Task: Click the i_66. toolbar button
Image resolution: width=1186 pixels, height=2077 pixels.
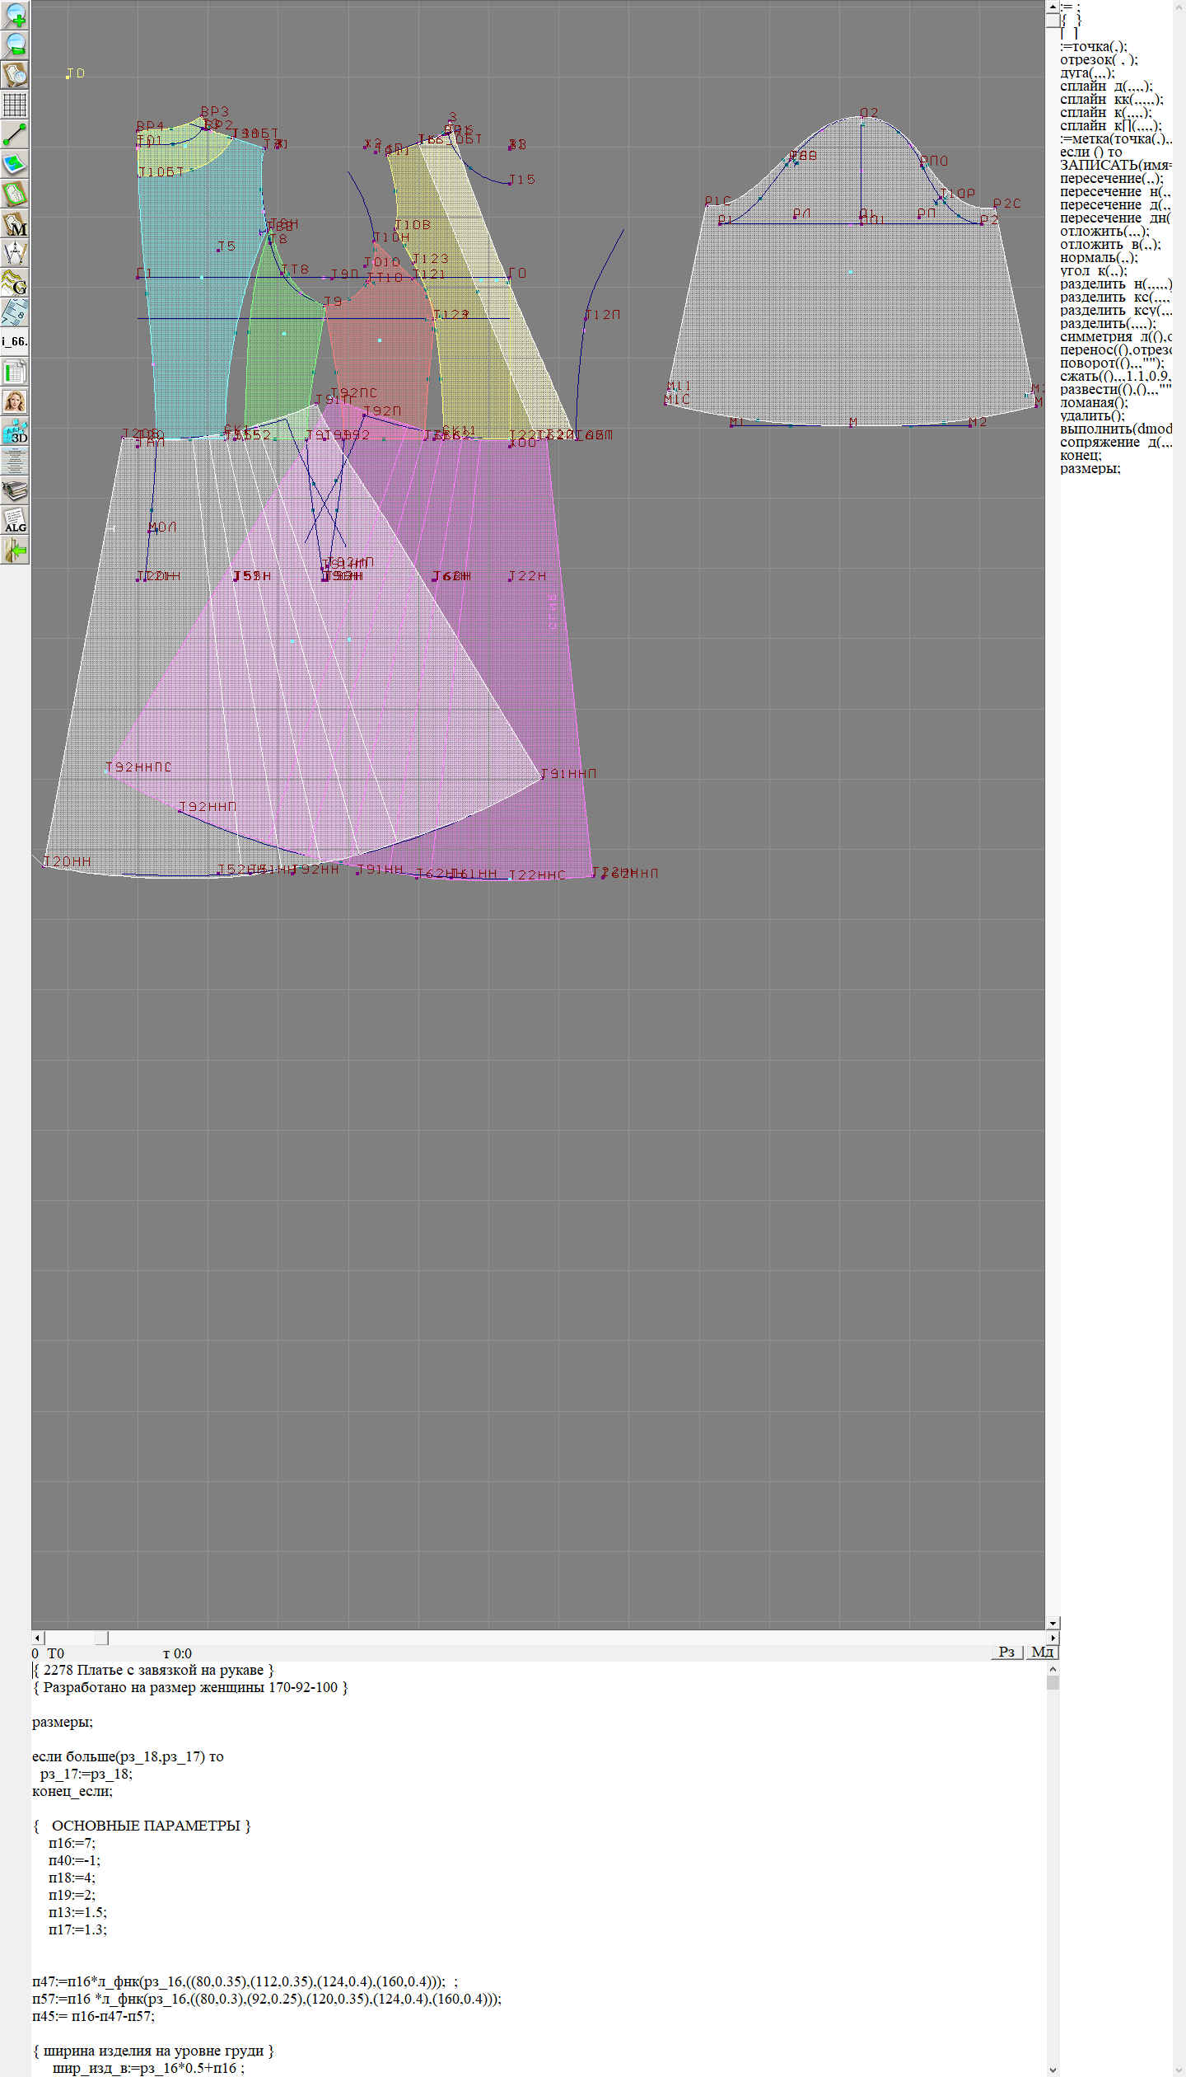Action: (x=15, y=341)
